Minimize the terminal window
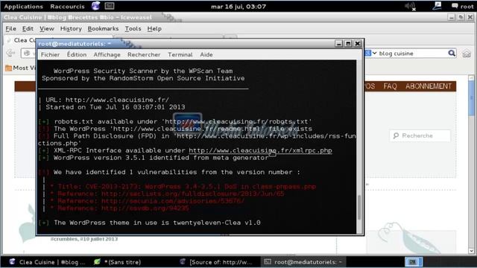 tap(339, 44)
